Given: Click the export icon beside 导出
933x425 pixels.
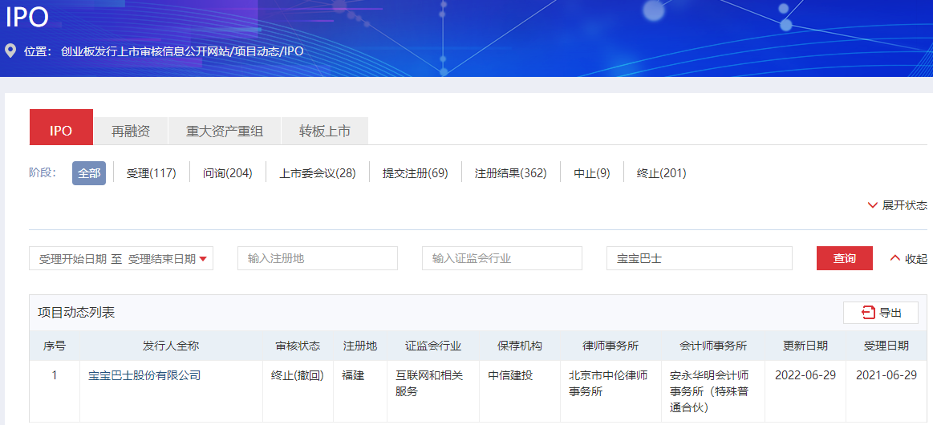Looking at the screenshot, I should [868, 313].
